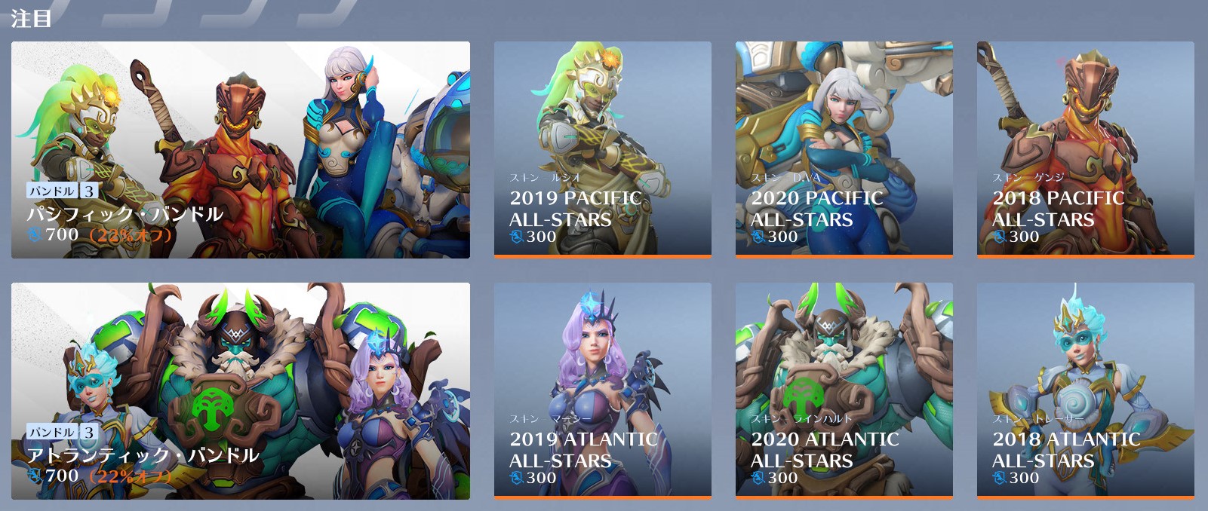Click the token icon on Atlantic bundle price
This screenshot has width=1208, height=511.
point(35,476)
